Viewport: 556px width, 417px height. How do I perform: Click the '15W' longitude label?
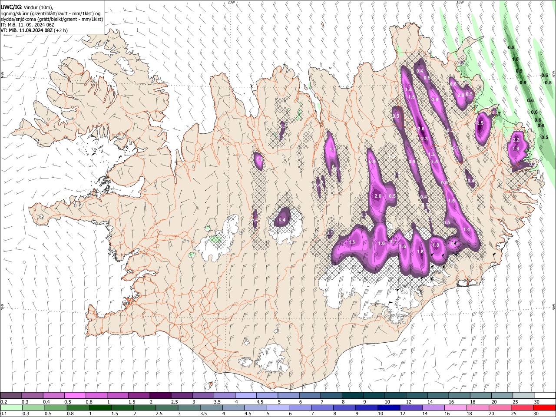[x=460, y=2]
